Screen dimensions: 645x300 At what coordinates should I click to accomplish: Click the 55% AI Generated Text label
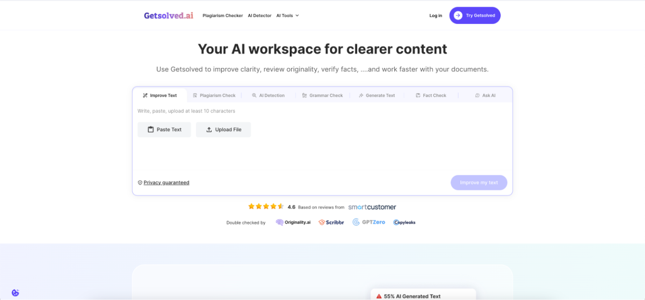click(412, 296)
